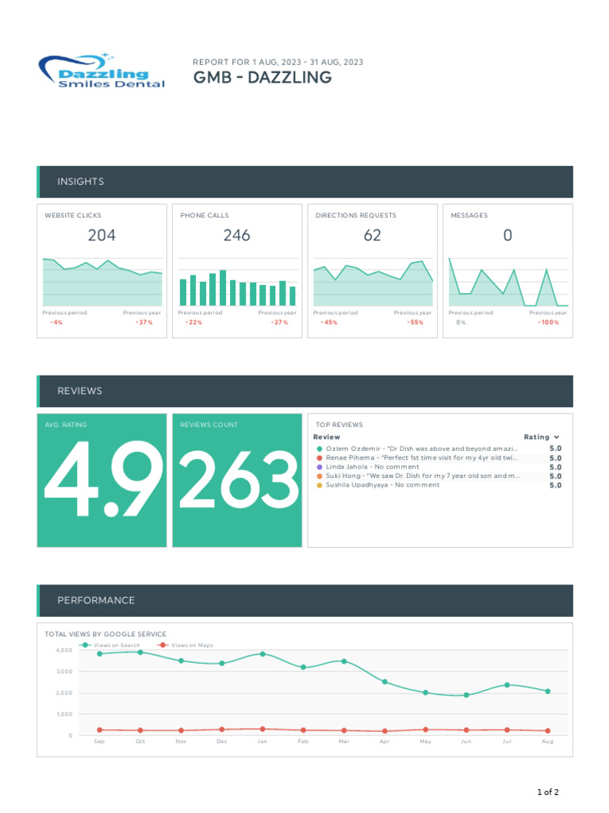The image size is (609, 813).
Task: Click the Apr point on Views on Search line
Action: click(x=385, y=682)
